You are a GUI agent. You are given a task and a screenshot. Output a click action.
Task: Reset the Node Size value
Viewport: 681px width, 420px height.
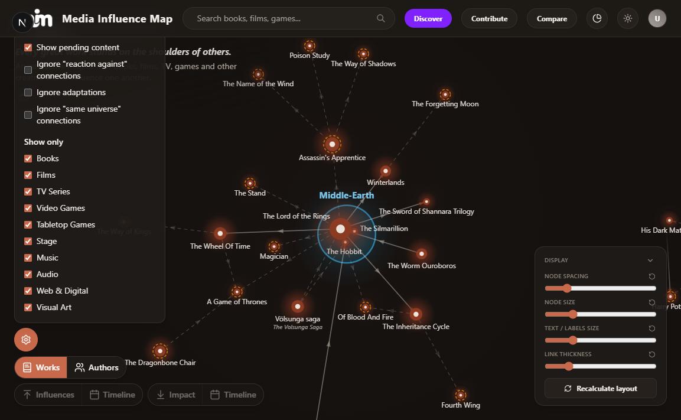point(652,302)
